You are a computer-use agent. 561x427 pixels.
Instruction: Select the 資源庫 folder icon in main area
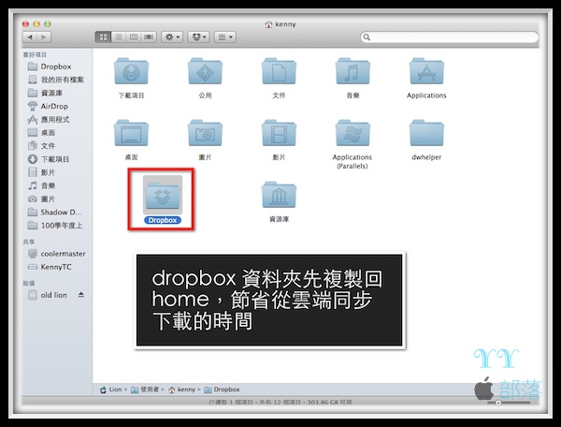[279, 195]
